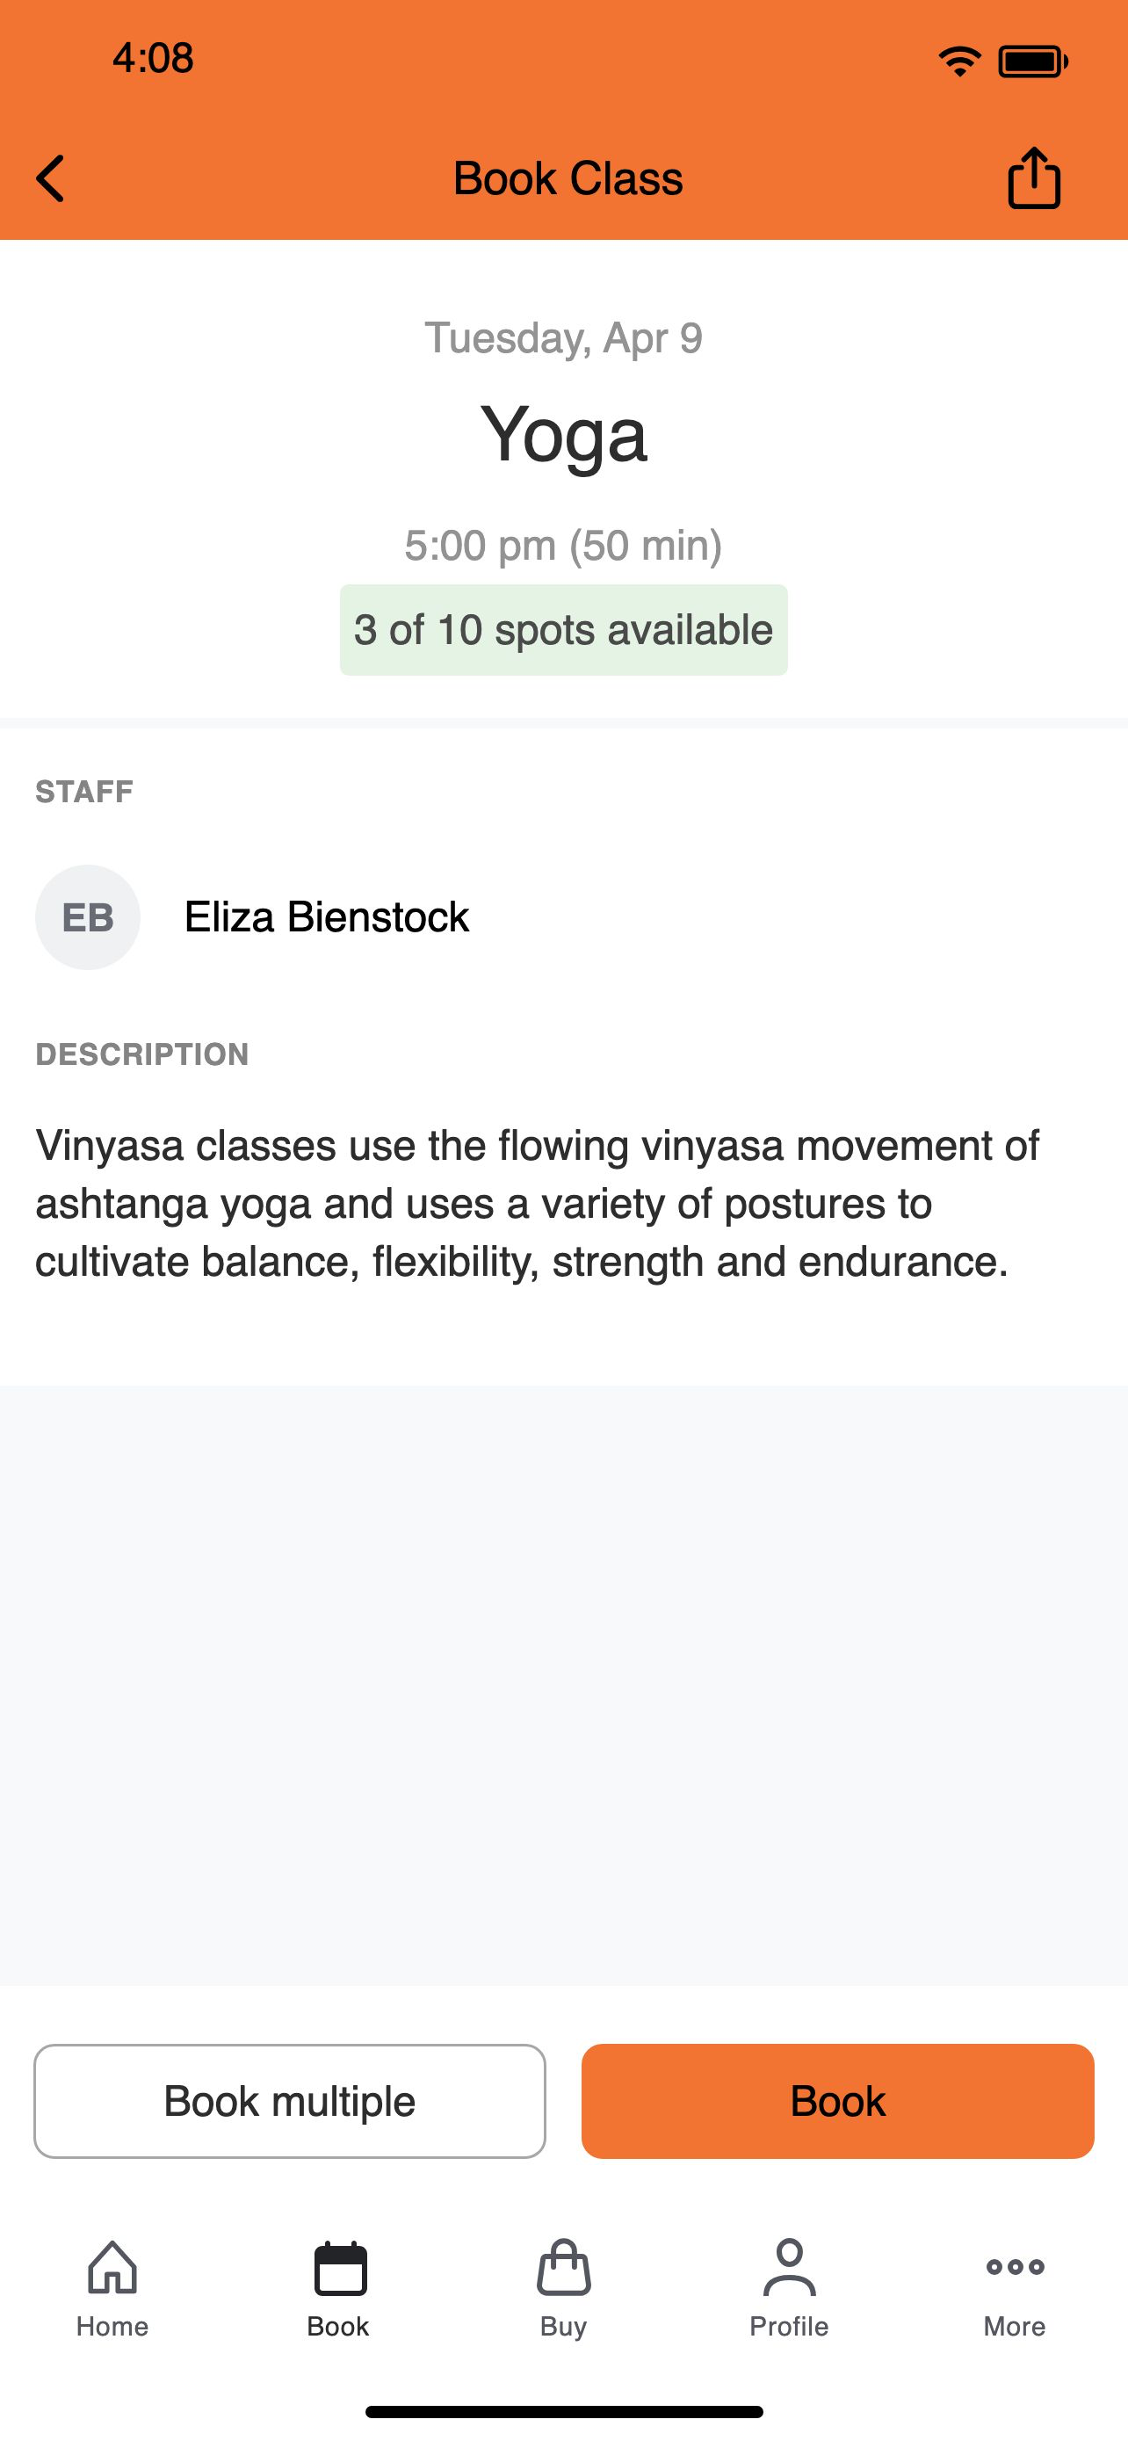The image size is (1128, 2441).
Task: Select staff member Eliza Bienstock's name
Action: pyautogui.click(x=327, y=916)
